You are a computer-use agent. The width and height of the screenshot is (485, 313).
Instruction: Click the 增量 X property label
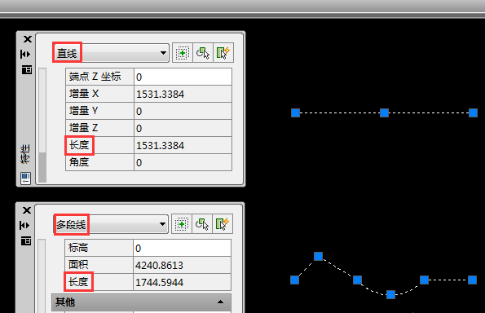(84, 94)
